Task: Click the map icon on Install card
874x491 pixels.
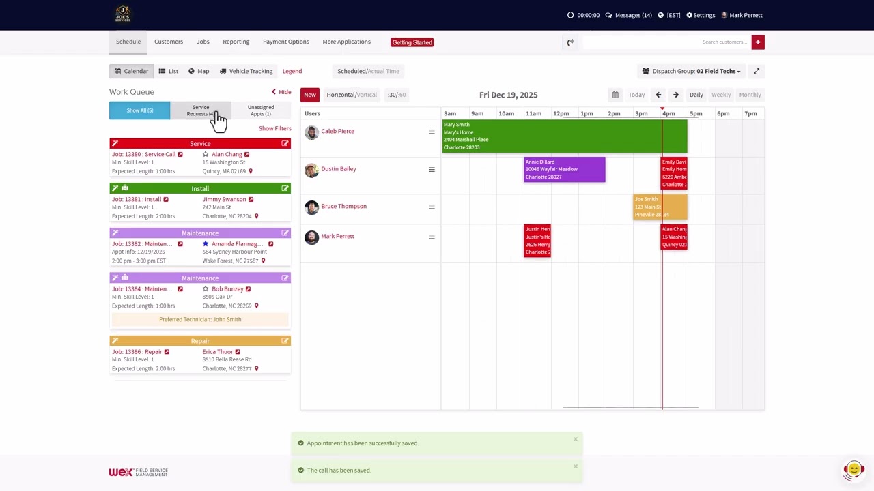Action: (125, 188)
